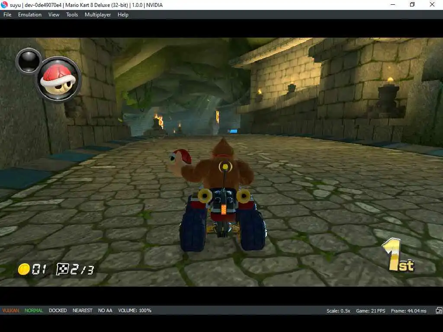The width and height of the screenshot is (443, 332).
Task: Open the Multiplayer menu
Action: tap(98, 15)
